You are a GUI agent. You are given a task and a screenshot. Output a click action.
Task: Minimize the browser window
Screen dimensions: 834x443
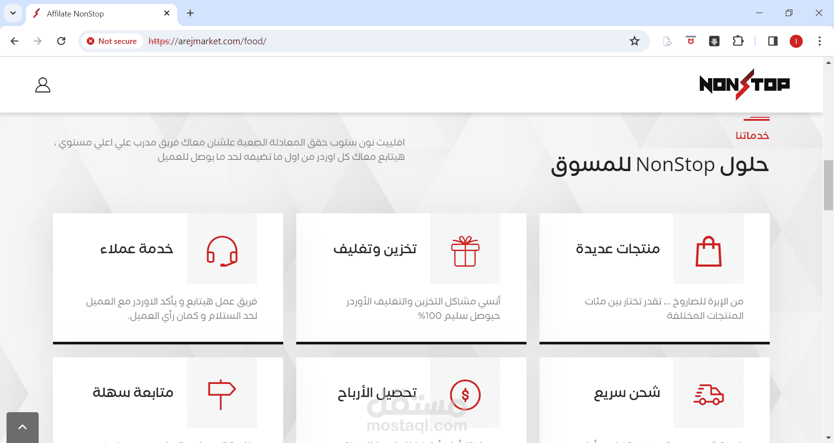[759, 13]
